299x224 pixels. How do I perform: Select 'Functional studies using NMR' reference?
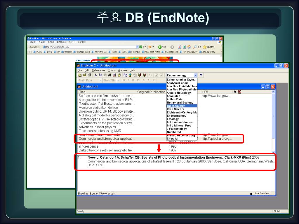[x=100, y=131]
